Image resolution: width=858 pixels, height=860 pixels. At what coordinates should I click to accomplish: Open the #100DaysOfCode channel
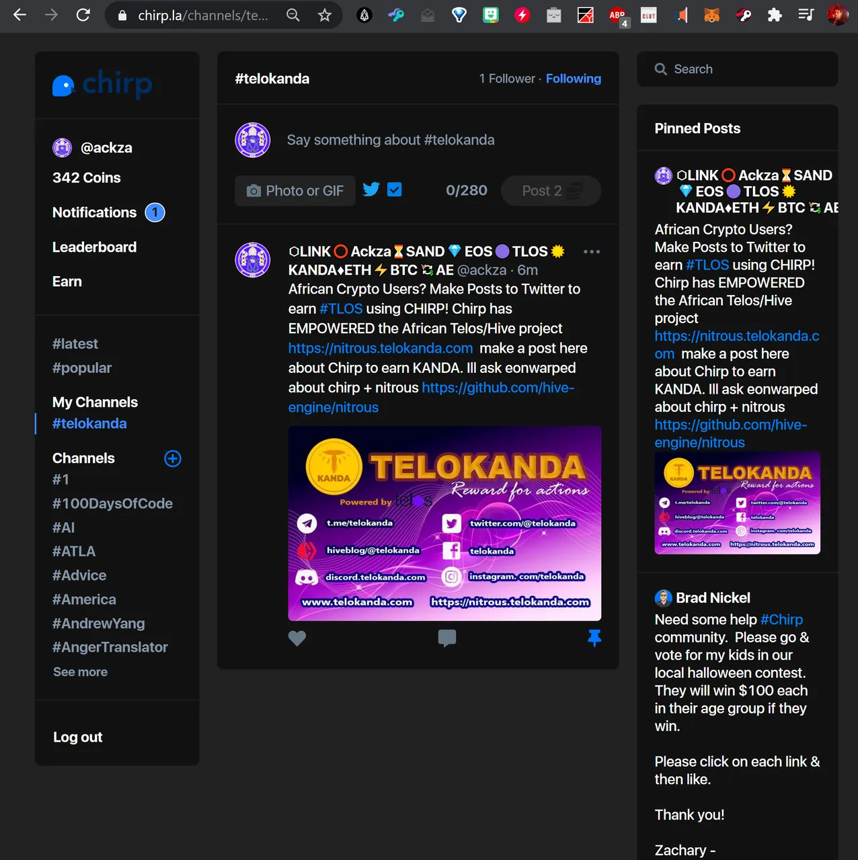coord(112,504)
